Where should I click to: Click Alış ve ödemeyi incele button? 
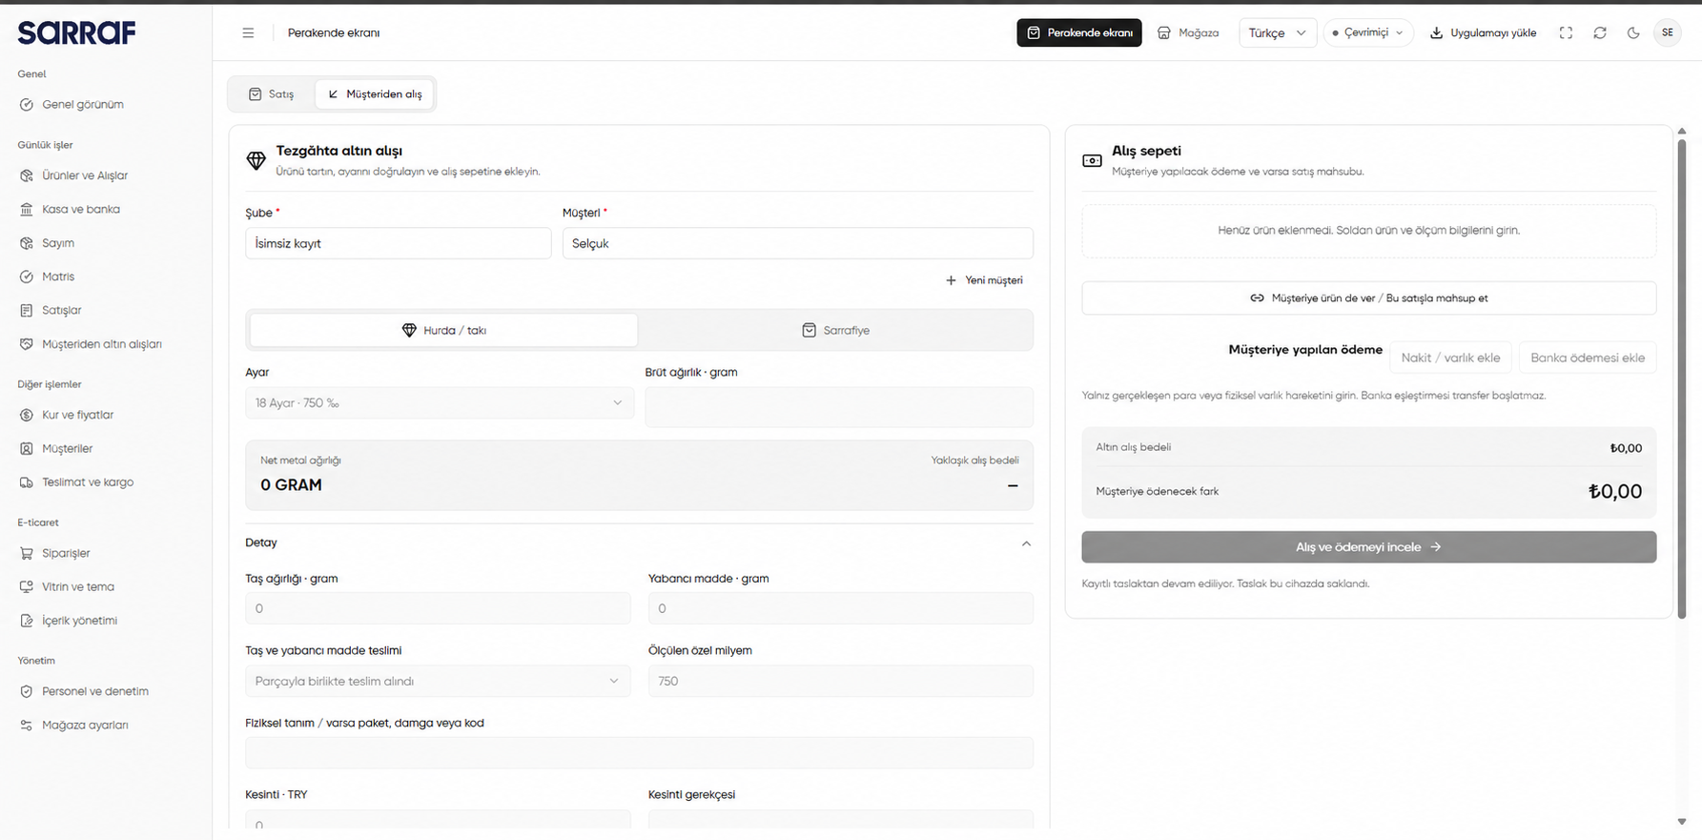click(1368, 547)
